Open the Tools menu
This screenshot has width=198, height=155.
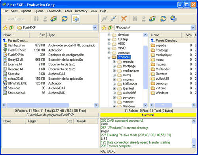[68, 11]
